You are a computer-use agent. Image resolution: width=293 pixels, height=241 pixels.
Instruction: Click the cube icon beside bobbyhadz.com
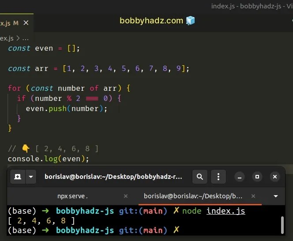pyautogui.click(x=191, y=20)
